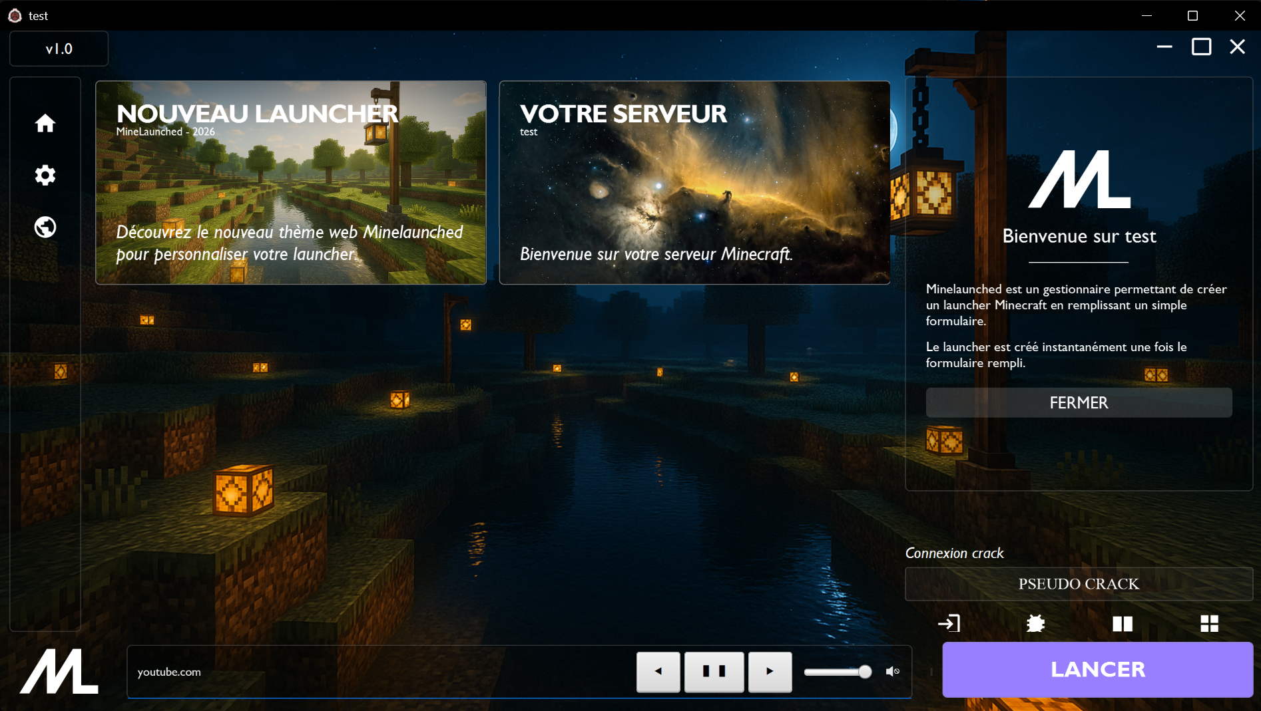
Task: Click the "Bienvenue sur test" heading
Action: 1079,236
